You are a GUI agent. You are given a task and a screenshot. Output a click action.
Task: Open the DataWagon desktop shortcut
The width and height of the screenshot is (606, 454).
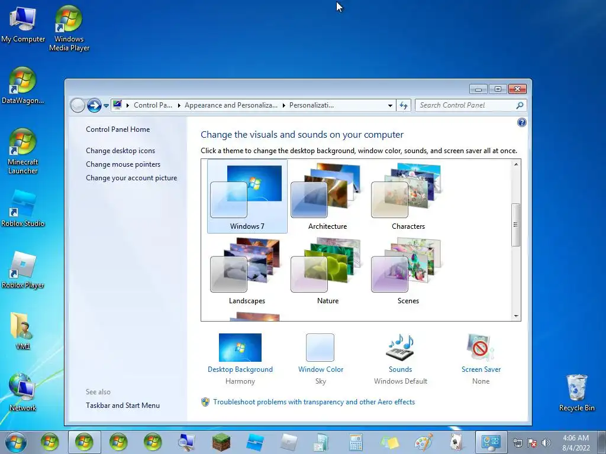pos(22,86)
